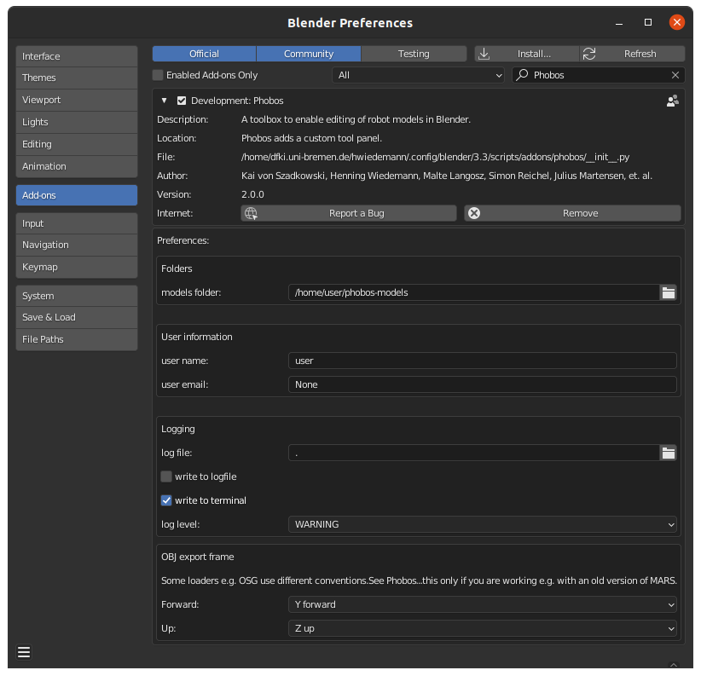Open Navigation preferences
This screenshot has width=701, height=676.
77,245
